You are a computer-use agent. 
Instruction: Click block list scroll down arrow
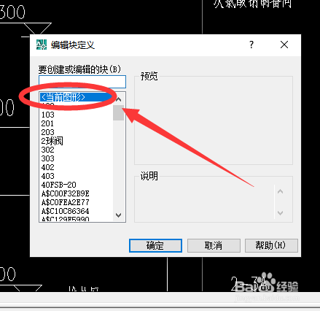tap(119, 215)
